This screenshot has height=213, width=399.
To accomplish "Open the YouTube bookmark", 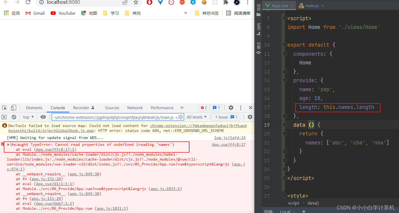I will (63, 13).
